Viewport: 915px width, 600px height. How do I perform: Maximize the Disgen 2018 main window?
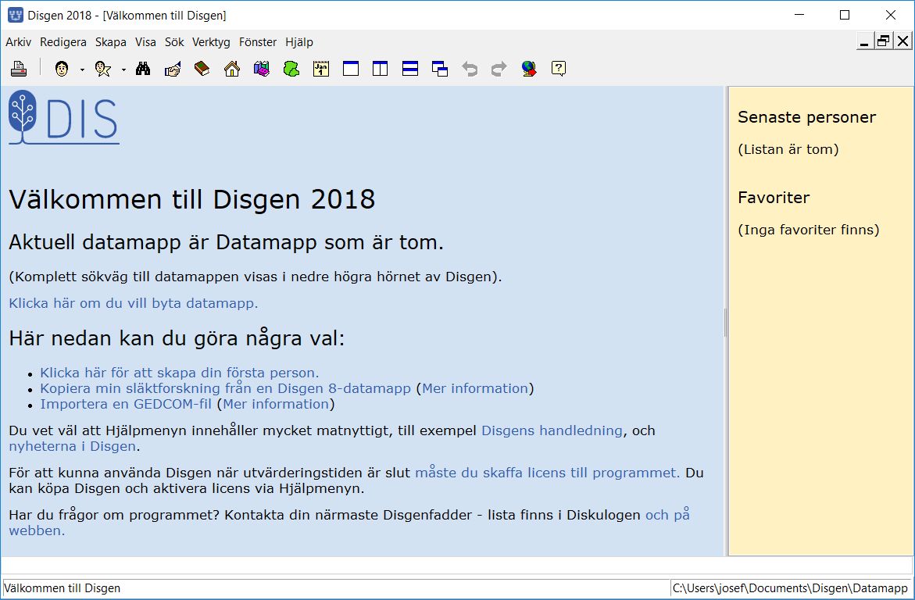tap(845, 15)
